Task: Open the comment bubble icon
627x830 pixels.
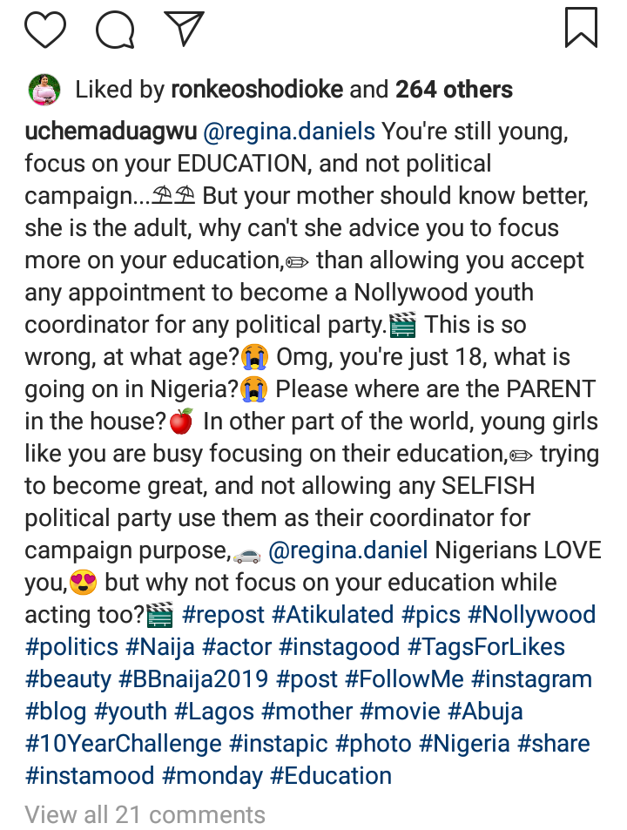Action: click(x=115, y=29)
